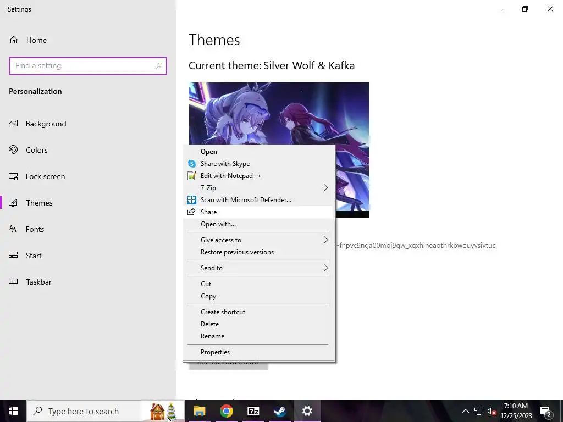The height and width of the screenshot is (422, 563).
Task: Click the fnpvc9nga00moj9qw file name text
Action: coord(416,246)
